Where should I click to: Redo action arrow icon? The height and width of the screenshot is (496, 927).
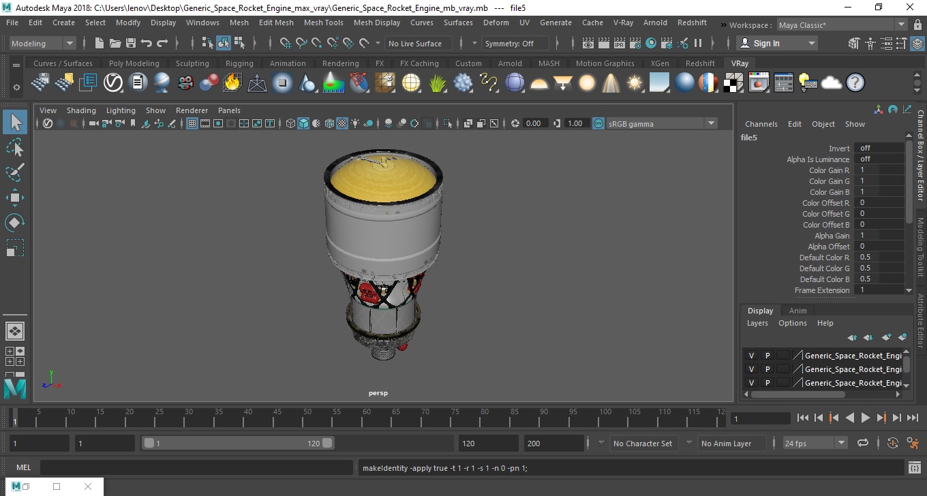point(162,43)
